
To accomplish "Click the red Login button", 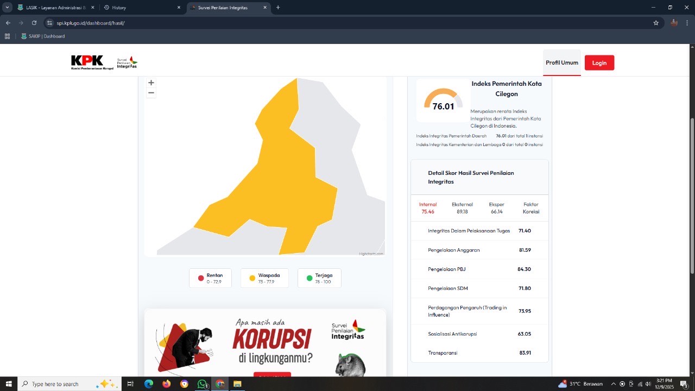I will click(x=599, y=63).
